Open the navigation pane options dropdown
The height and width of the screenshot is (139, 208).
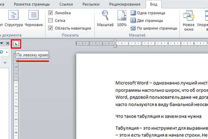2,43
